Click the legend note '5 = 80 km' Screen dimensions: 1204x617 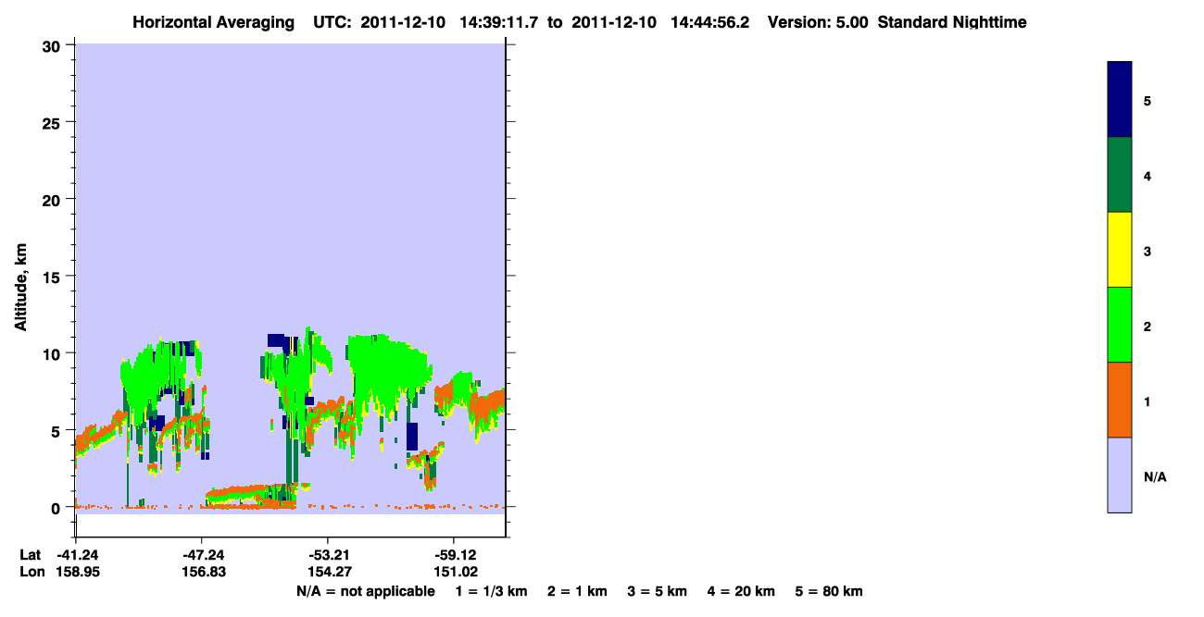pos(829,591)
